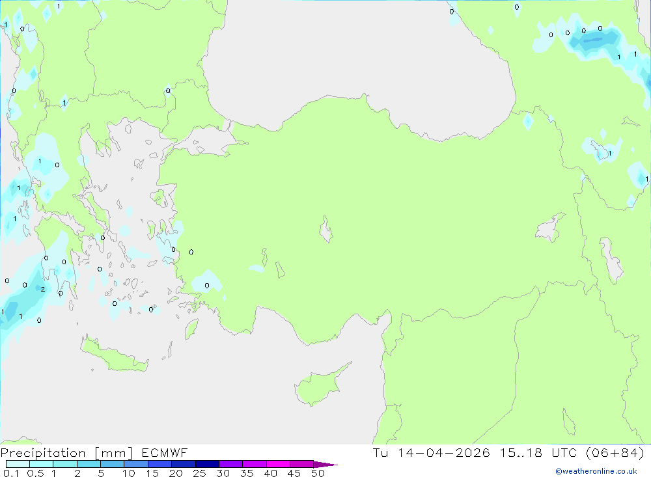
Task: Select the 2 to 5 mm legend color
Action: [x=89, y=464]
